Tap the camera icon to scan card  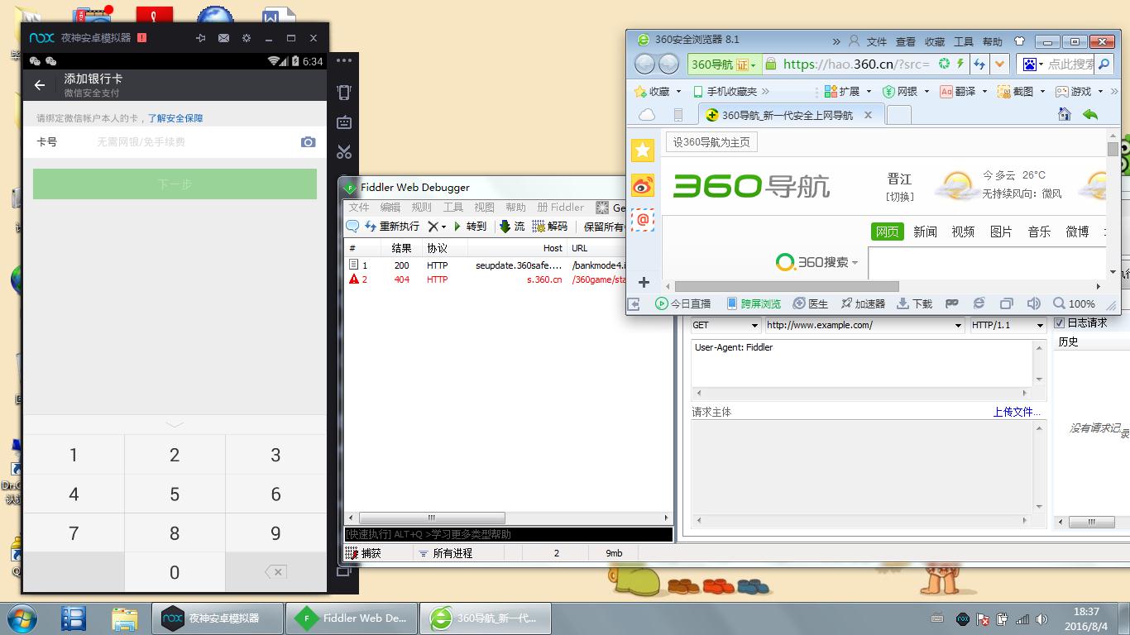[308, 142]
